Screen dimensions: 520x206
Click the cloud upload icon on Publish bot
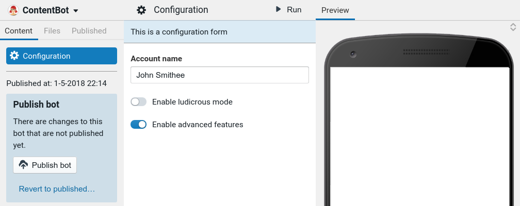point(23,165)
